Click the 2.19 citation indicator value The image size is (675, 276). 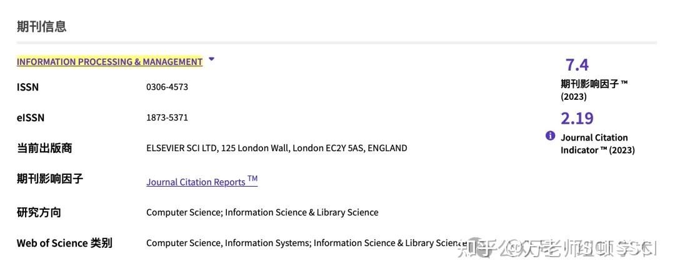coord(577,119)
